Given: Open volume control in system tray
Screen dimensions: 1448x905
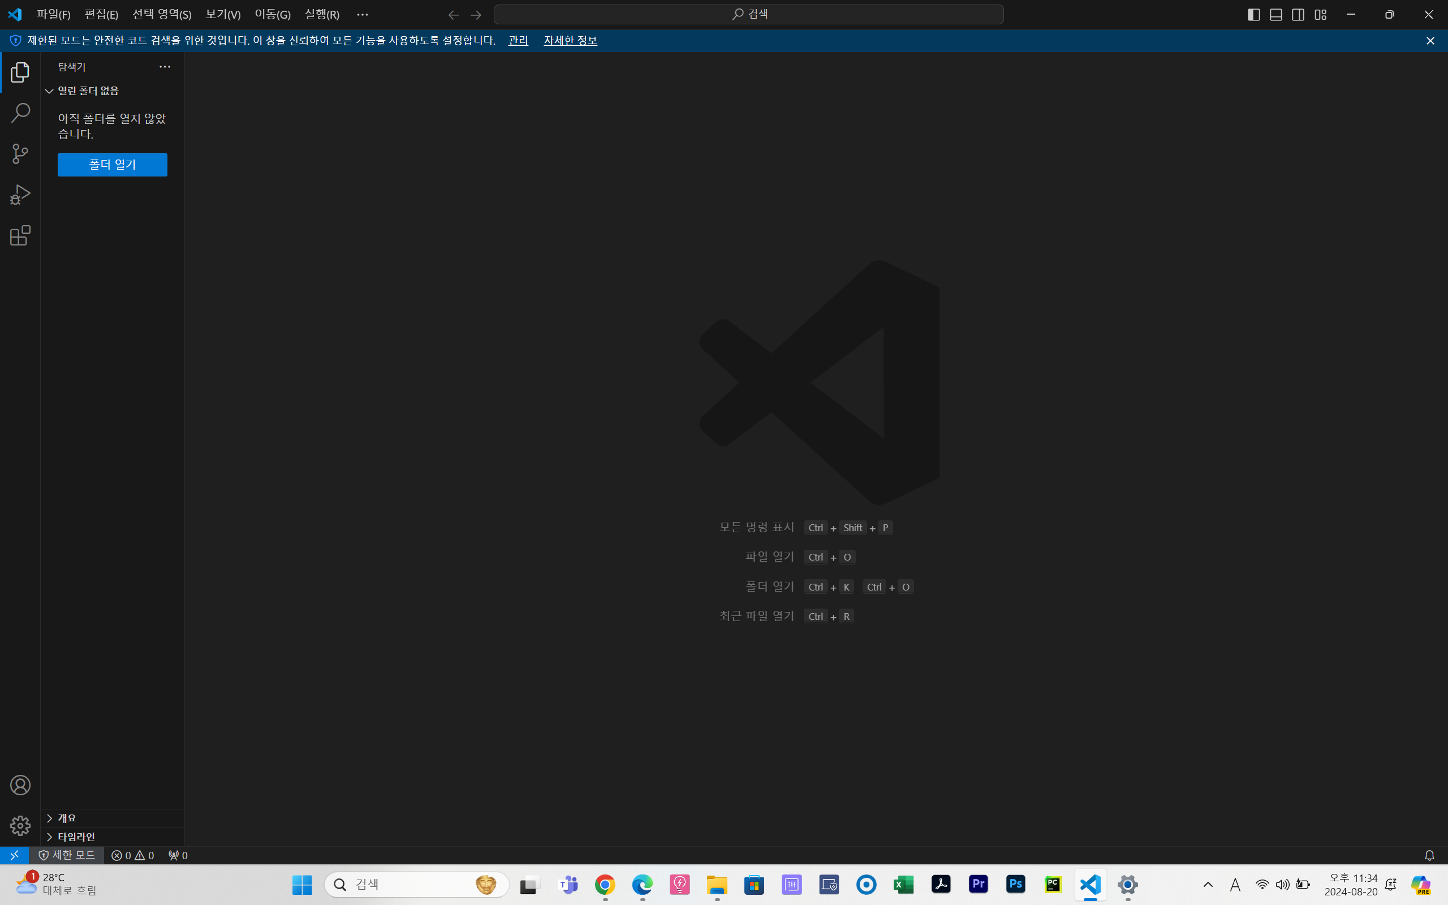Looking at the screenshot, I should tap(1282, 885).
